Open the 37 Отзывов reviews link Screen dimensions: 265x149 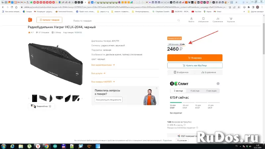pos(42,32)
